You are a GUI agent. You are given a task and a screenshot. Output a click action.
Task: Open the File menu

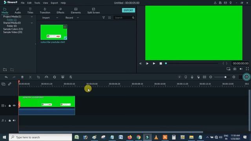click(23, 3)
